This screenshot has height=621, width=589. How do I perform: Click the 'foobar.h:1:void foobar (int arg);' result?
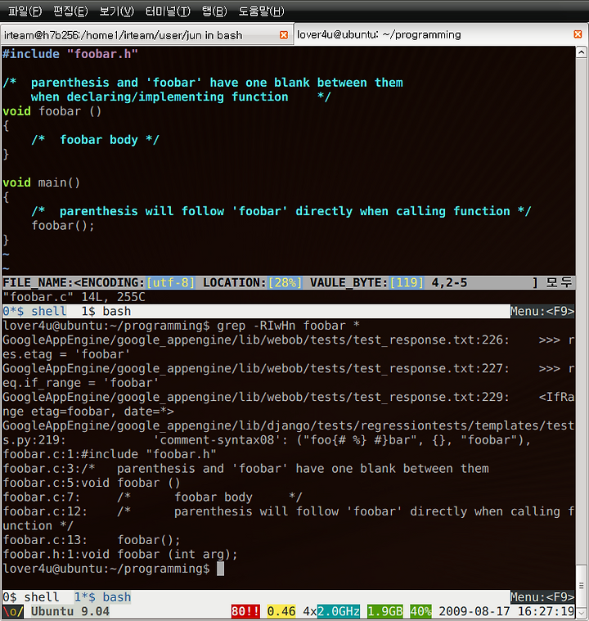point(120,554)
